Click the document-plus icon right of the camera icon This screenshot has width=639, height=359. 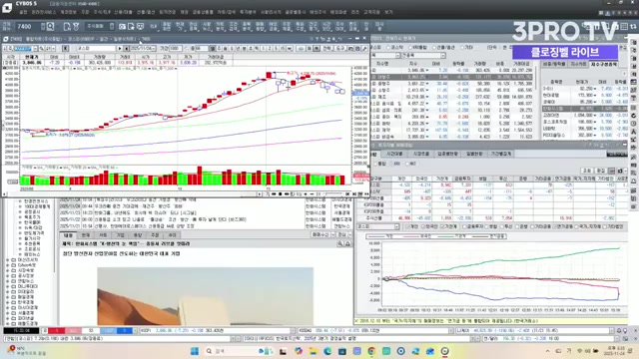(131, 27)
